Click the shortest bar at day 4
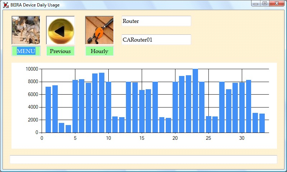Viewport: 287px width, 172px height. 68,129
